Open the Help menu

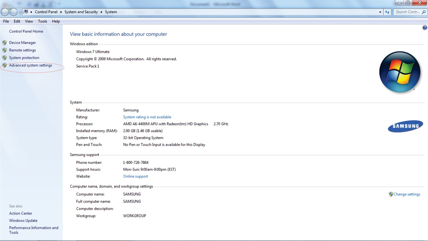56,21
